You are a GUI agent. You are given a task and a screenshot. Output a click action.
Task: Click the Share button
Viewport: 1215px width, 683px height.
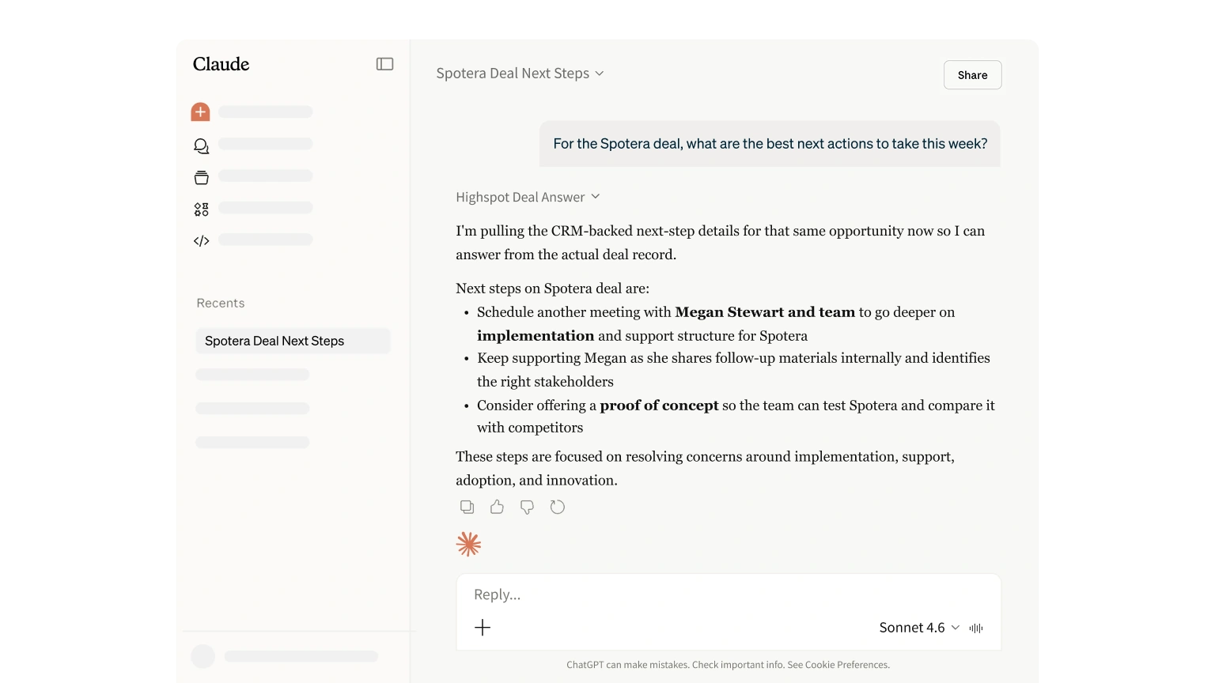(x=973, y=75)
